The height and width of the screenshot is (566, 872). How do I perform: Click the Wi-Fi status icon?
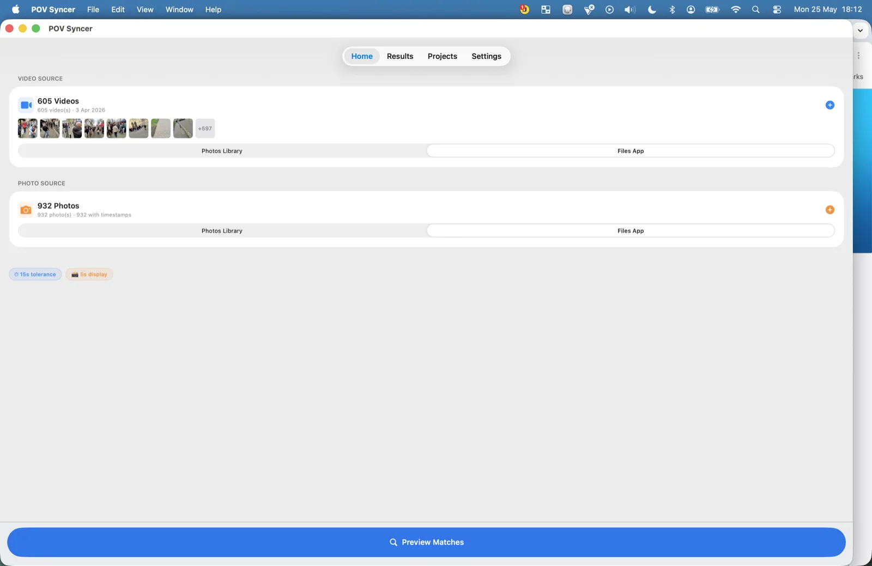coord(736,9)
